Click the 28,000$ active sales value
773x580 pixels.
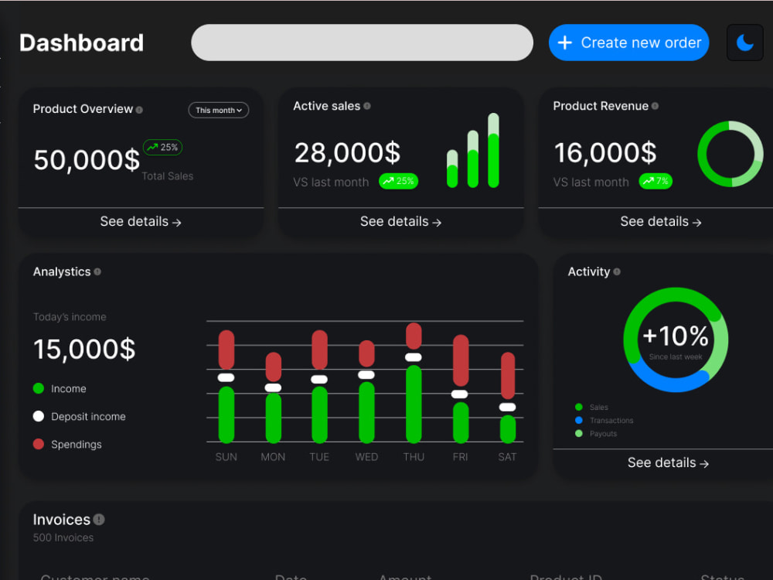coord(347,152)
